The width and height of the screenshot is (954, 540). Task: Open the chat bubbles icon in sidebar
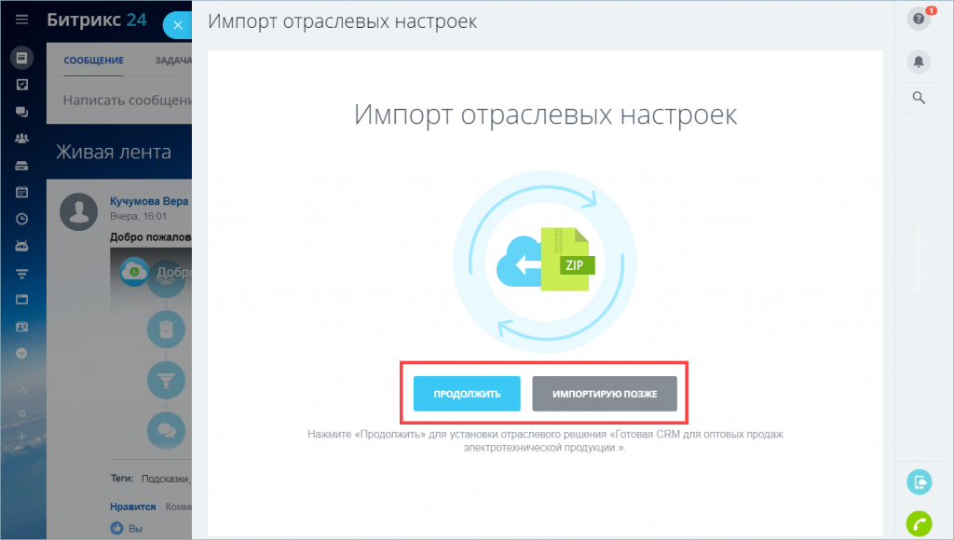[x=22, y=112]
